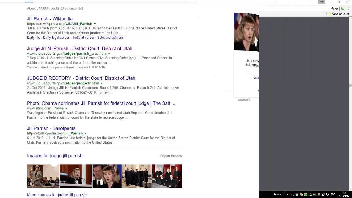Expand the sltrib.com News dropdown arrow
This screenshot has height=198, width=352.
click(66, 108)
